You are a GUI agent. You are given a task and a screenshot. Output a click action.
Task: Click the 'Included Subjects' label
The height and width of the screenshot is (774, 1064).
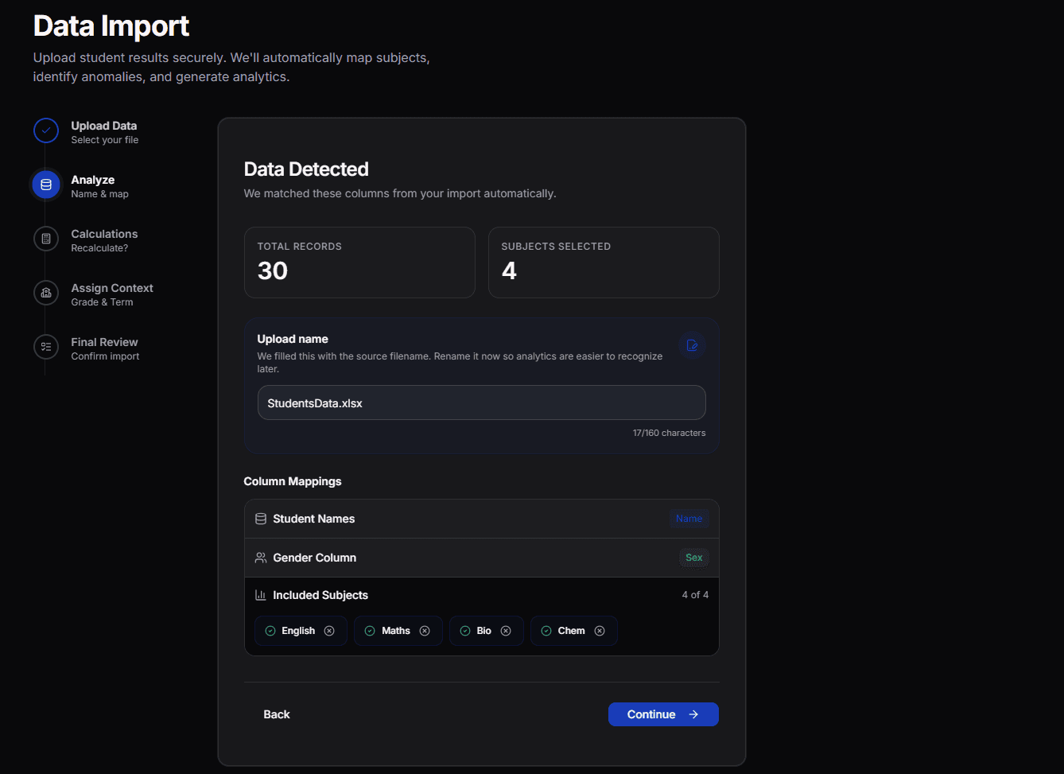(x=320, y=595)
